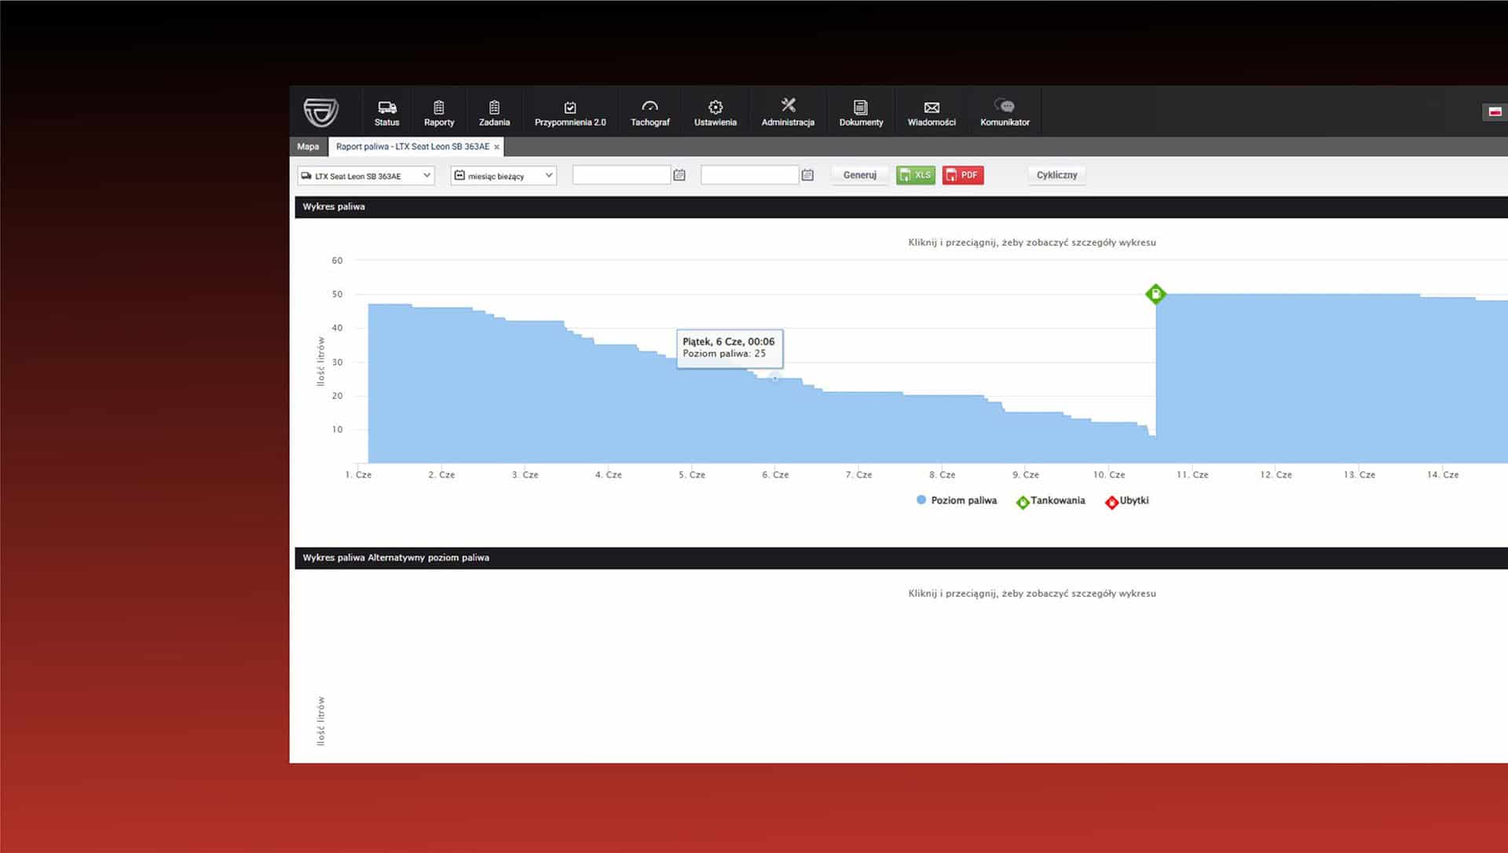Close the Raport paliwa tab
Viewport: 1508px width, 853px height.
496,147
